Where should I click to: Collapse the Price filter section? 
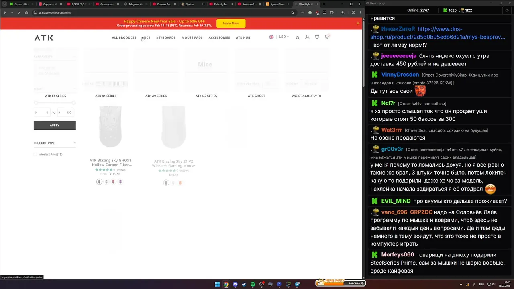pyautogui.click(x=75, y=89)
